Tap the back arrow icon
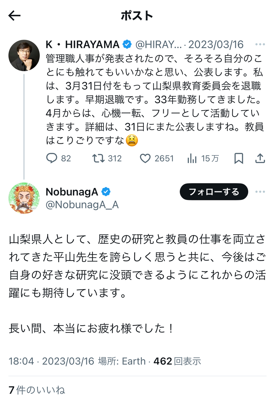Image resolution: width=275 pixels, height=402 pixels. coord(14,15)
